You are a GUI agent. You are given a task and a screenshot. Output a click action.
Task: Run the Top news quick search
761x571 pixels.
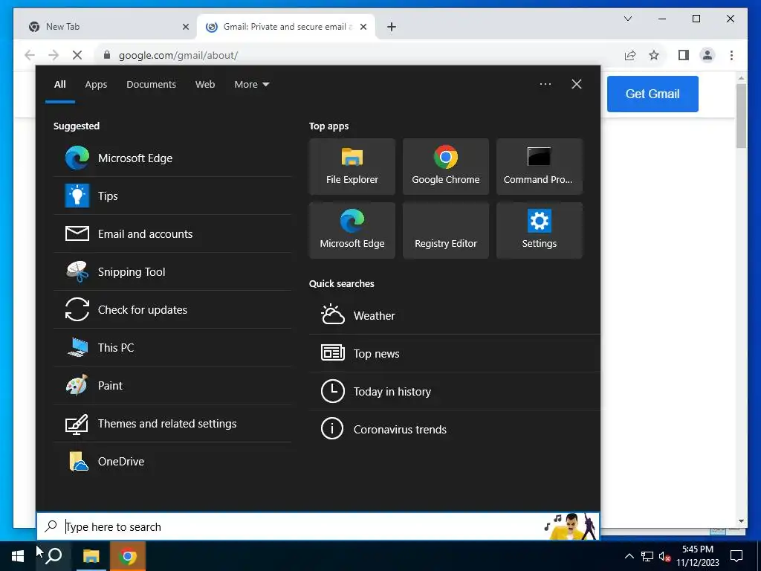pos(454,353)
